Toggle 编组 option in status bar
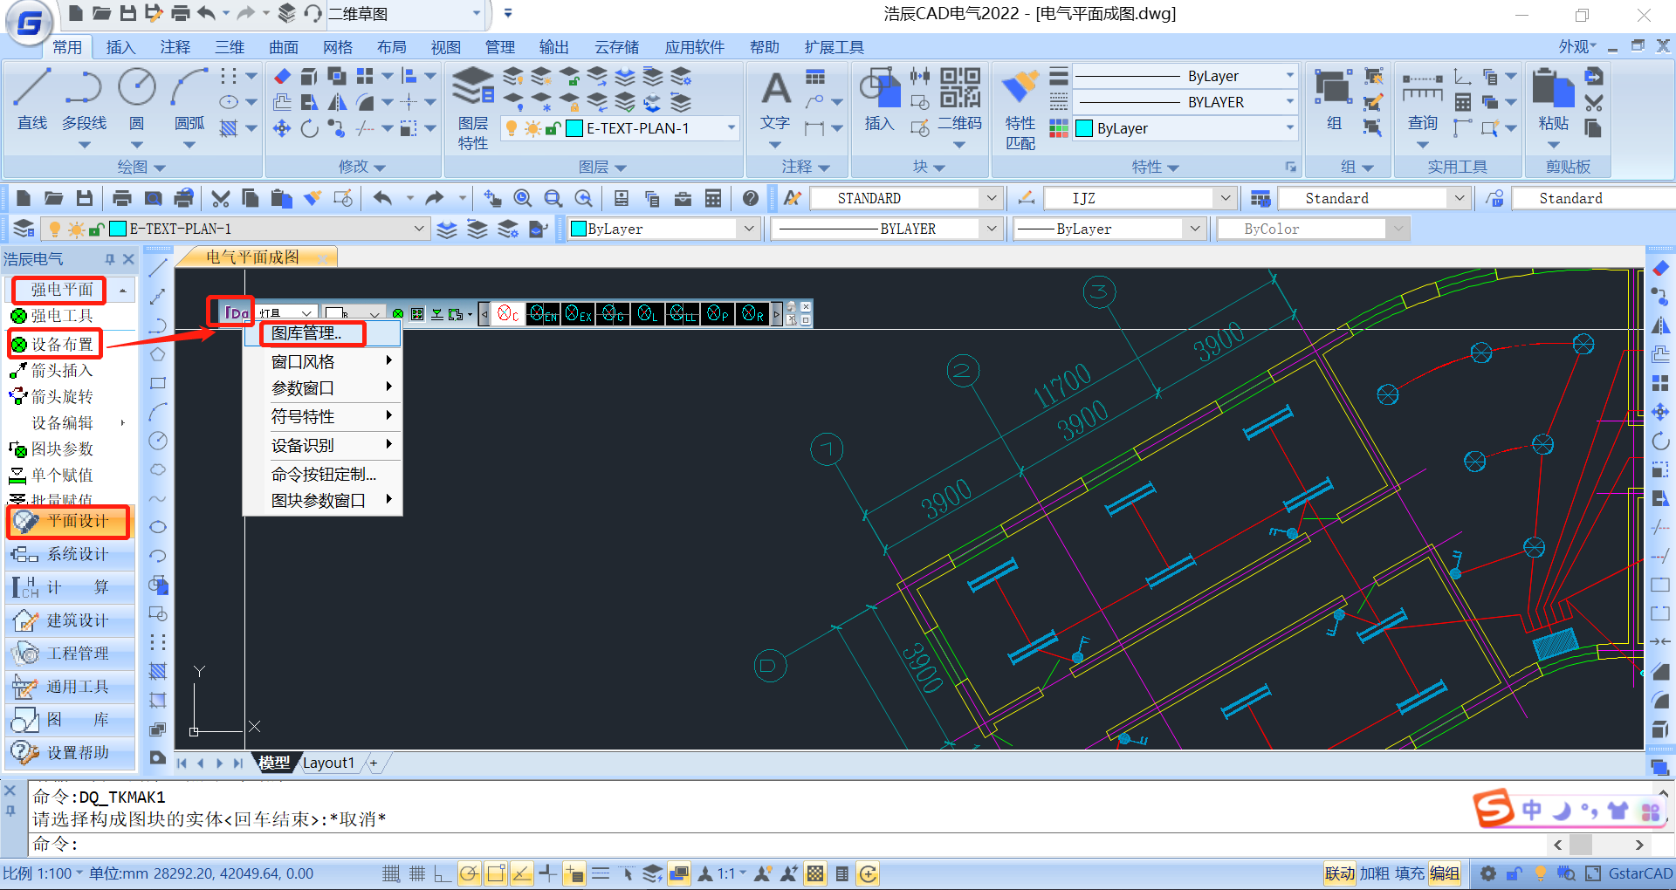 point(1445,873)
